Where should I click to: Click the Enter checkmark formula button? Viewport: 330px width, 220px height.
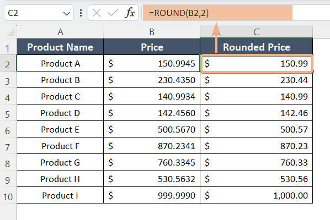tap(113, 13)
